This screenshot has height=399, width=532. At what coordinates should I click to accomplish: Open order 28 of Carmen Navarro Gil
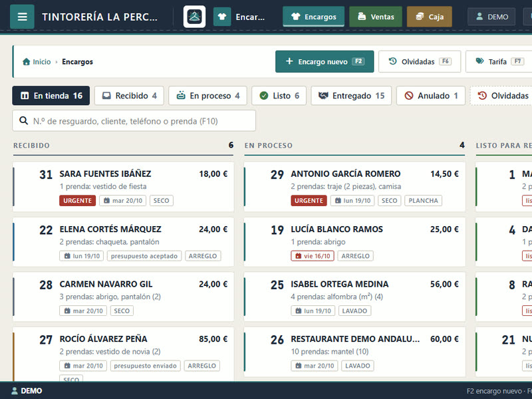pyautogui.click(x=123, y=297)
